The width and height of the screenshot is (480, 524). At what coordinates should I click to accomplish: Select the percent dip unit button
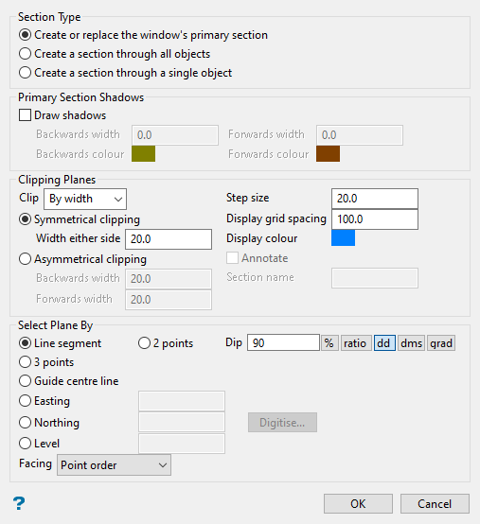[329, 343]
